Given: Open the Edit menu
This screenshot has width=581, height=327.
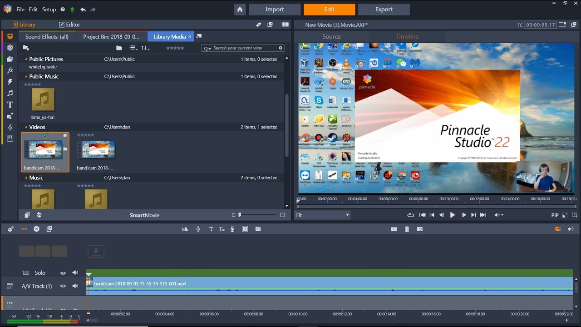Looking at the screenshot, I should pos(34,10).
